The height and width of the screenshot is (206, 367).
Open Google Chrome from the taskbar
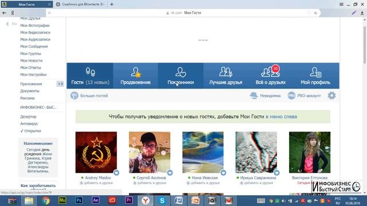(x=46, y=201)
